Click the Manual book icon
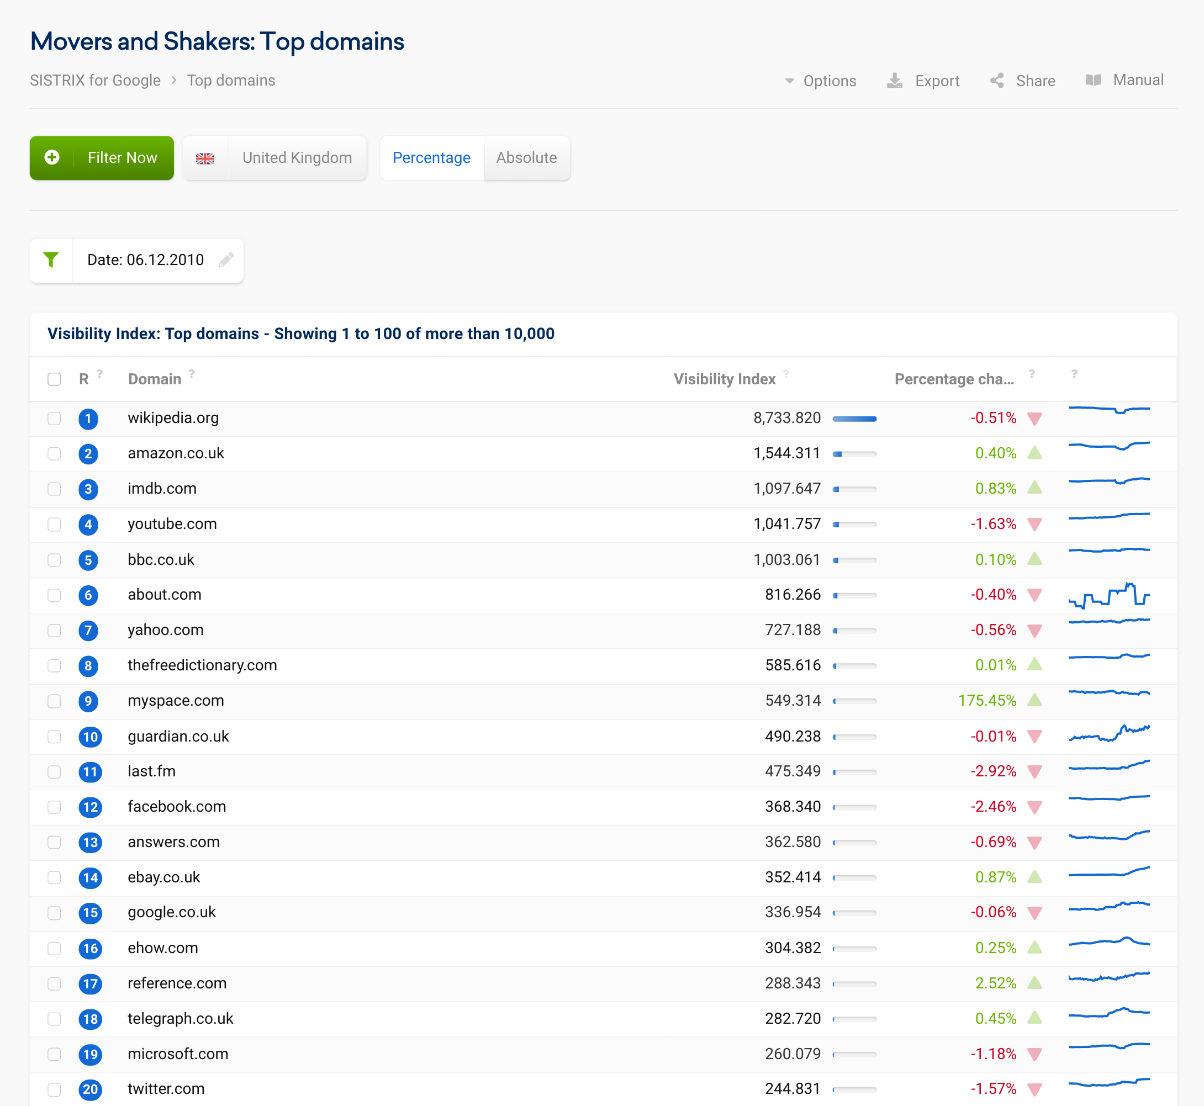 tap(1093, 80)
